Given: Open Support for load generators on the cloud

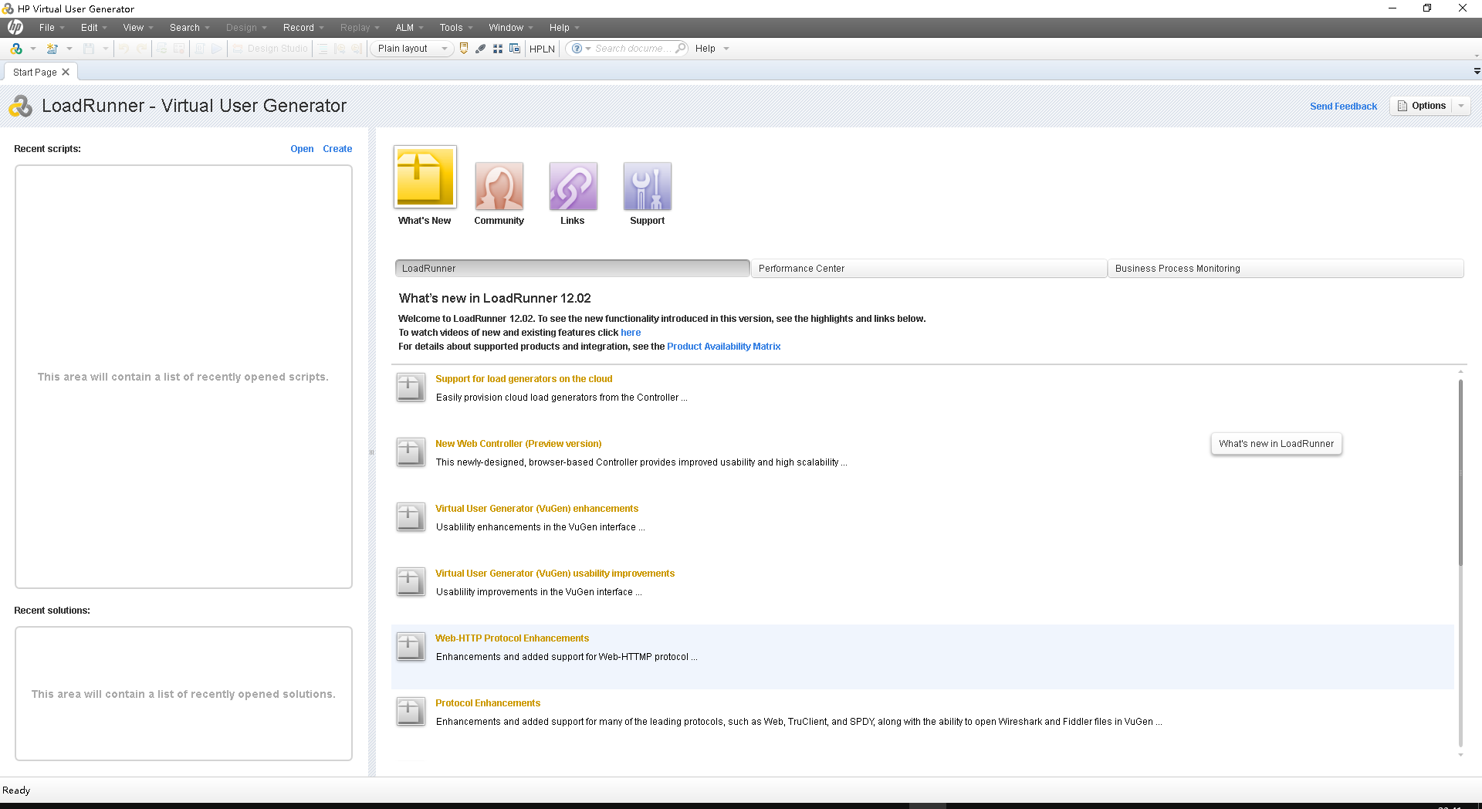Looking at the screenshot, I should (524, 379).
